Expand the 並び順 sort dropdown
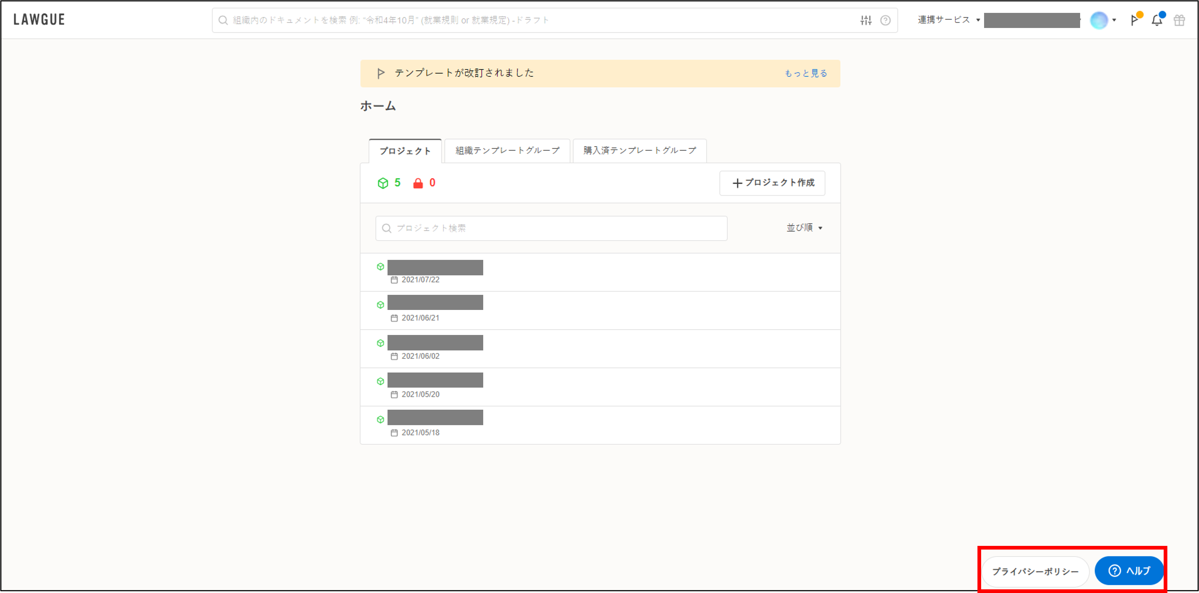This screenshot has width=1199, height=593. point(804,227)
